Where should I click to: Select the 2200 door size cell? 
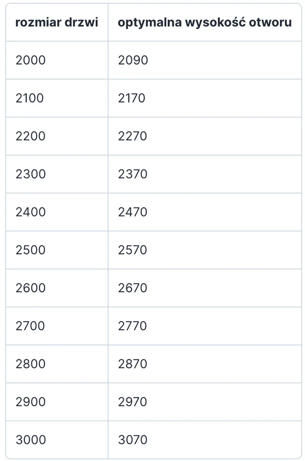click(x=30, y=136)
